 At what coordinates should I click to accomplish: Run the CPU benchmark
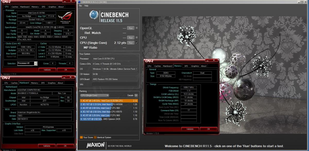click(131, 38)
